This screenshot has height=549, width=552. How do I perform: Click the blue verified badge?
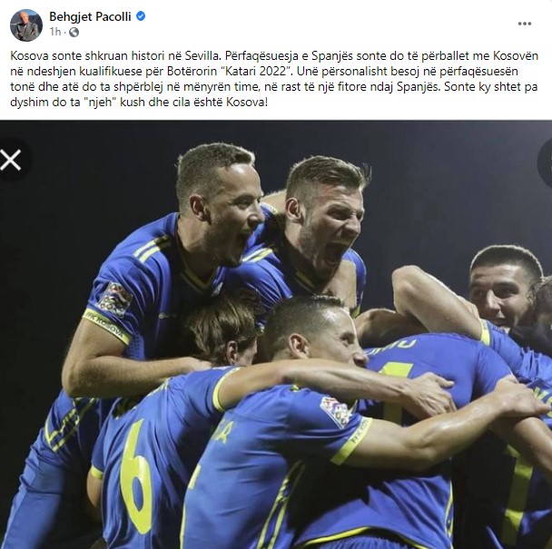[x=141, y=16]
